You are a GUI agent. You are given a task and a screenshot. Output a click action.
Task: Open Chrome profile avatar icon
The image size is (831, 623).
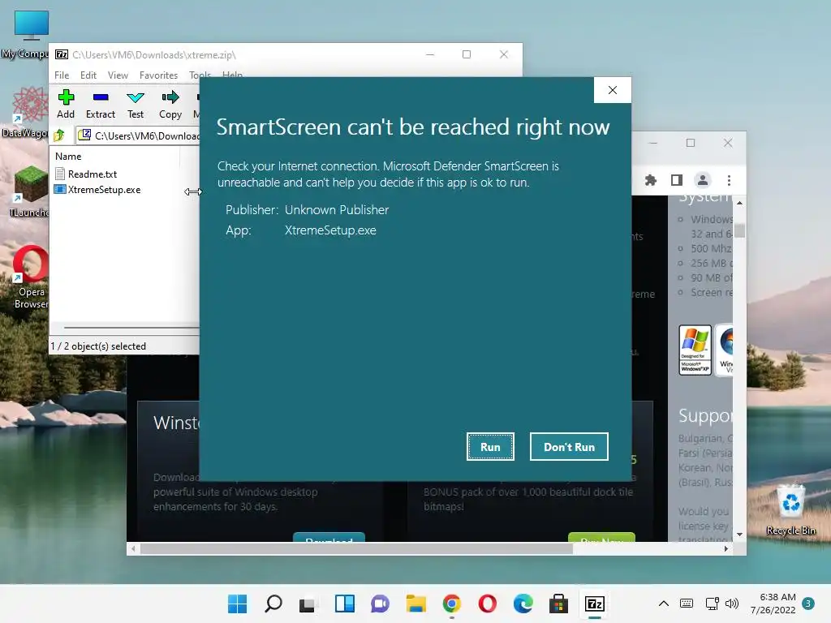(702, 180)
